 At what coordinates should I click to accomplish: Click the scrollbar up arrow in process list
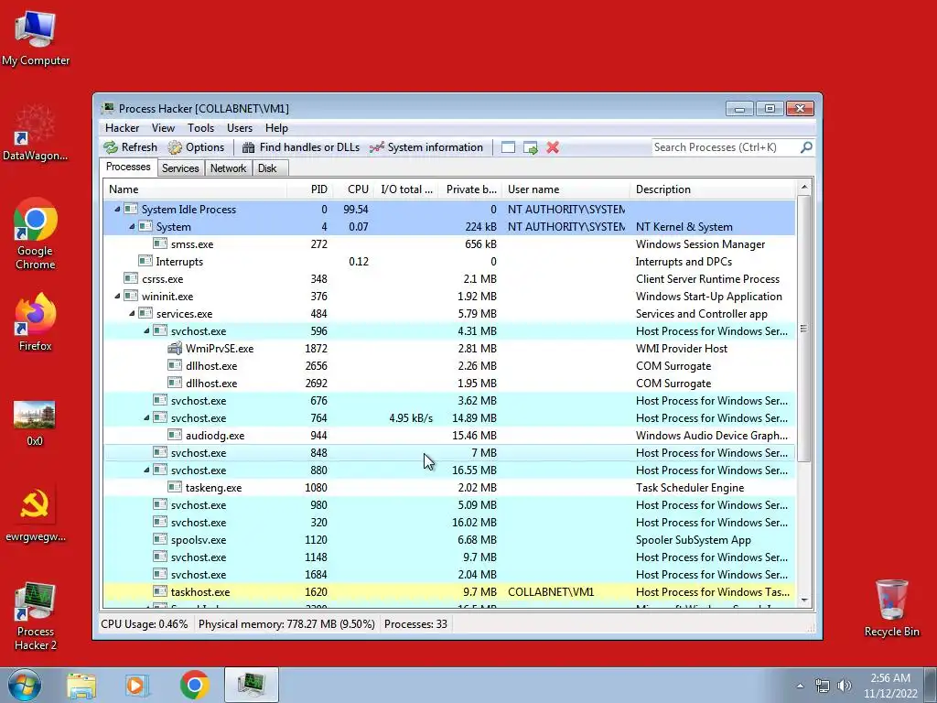(803, 187)
